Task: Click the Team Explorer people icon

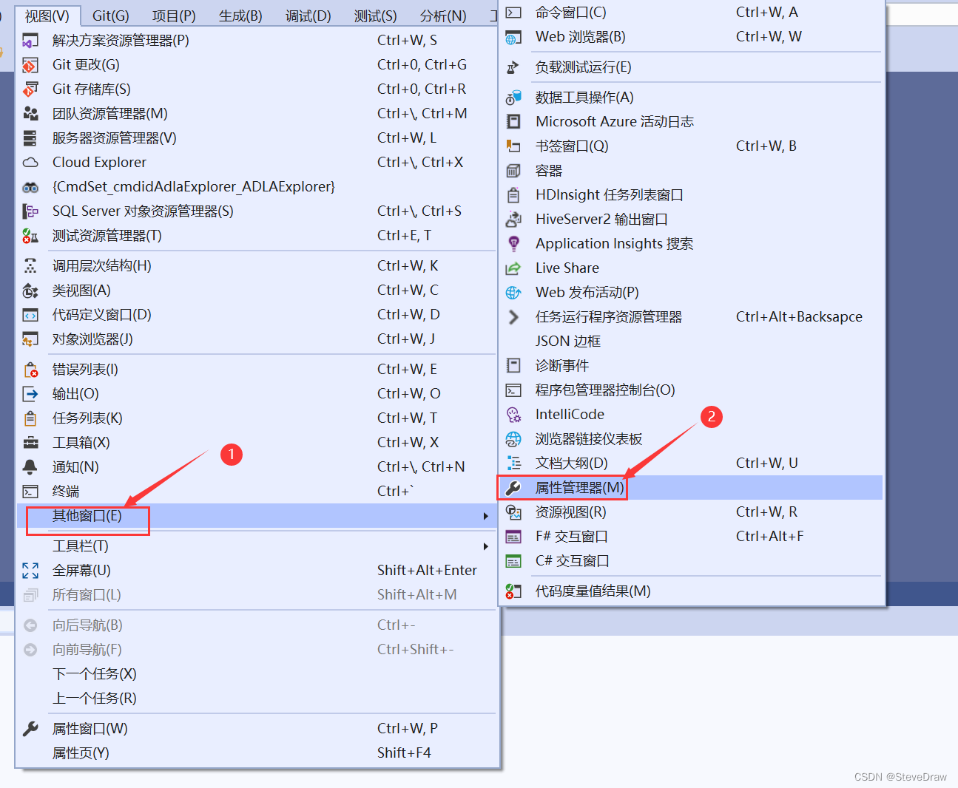Action: click(30, 114)
